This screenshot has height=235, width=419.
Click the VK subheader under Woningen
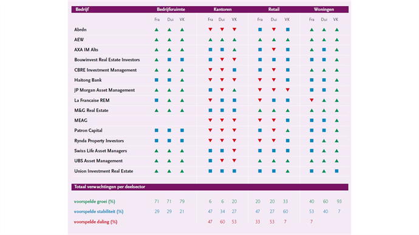point(336,19)
